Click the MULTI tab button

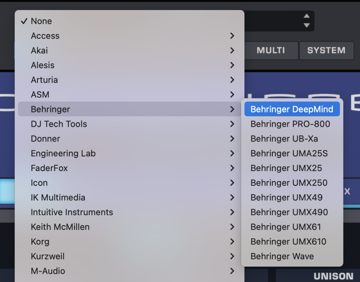click(271, 50)
